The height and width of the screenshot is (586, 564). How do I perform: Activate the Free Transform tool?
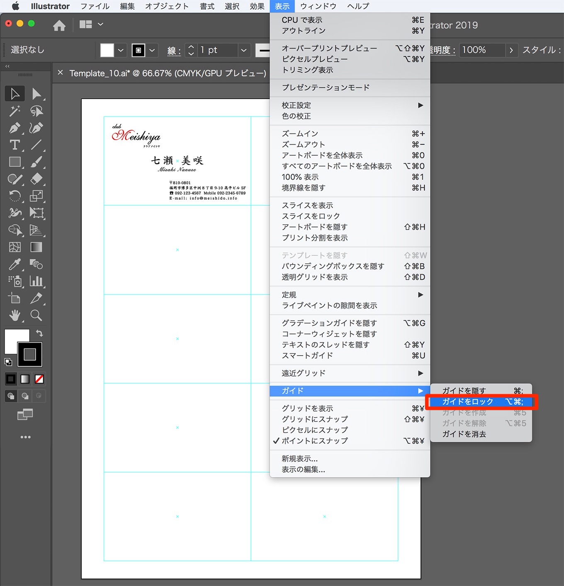pos(36,213)
